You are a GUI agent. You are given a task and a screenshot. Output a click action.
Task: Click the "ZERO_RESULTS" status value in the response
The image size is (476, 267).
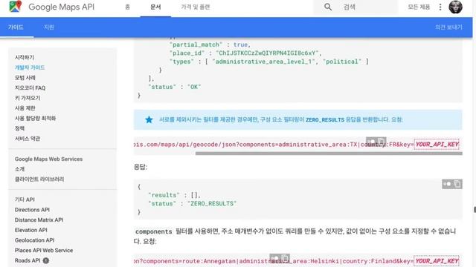212,203
